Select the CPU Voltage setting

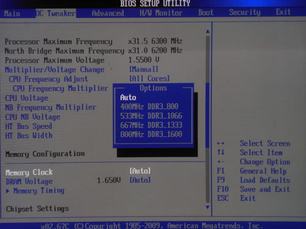(x=26, y=98)
